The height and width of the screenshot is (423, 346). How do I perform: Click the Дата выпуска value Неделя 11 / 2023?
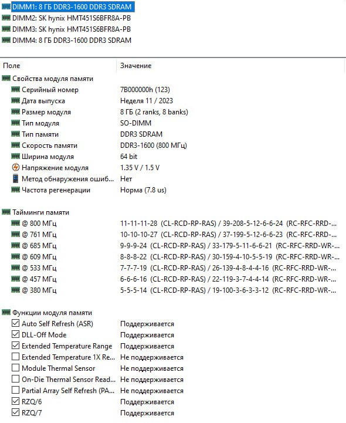pos(147,101)
